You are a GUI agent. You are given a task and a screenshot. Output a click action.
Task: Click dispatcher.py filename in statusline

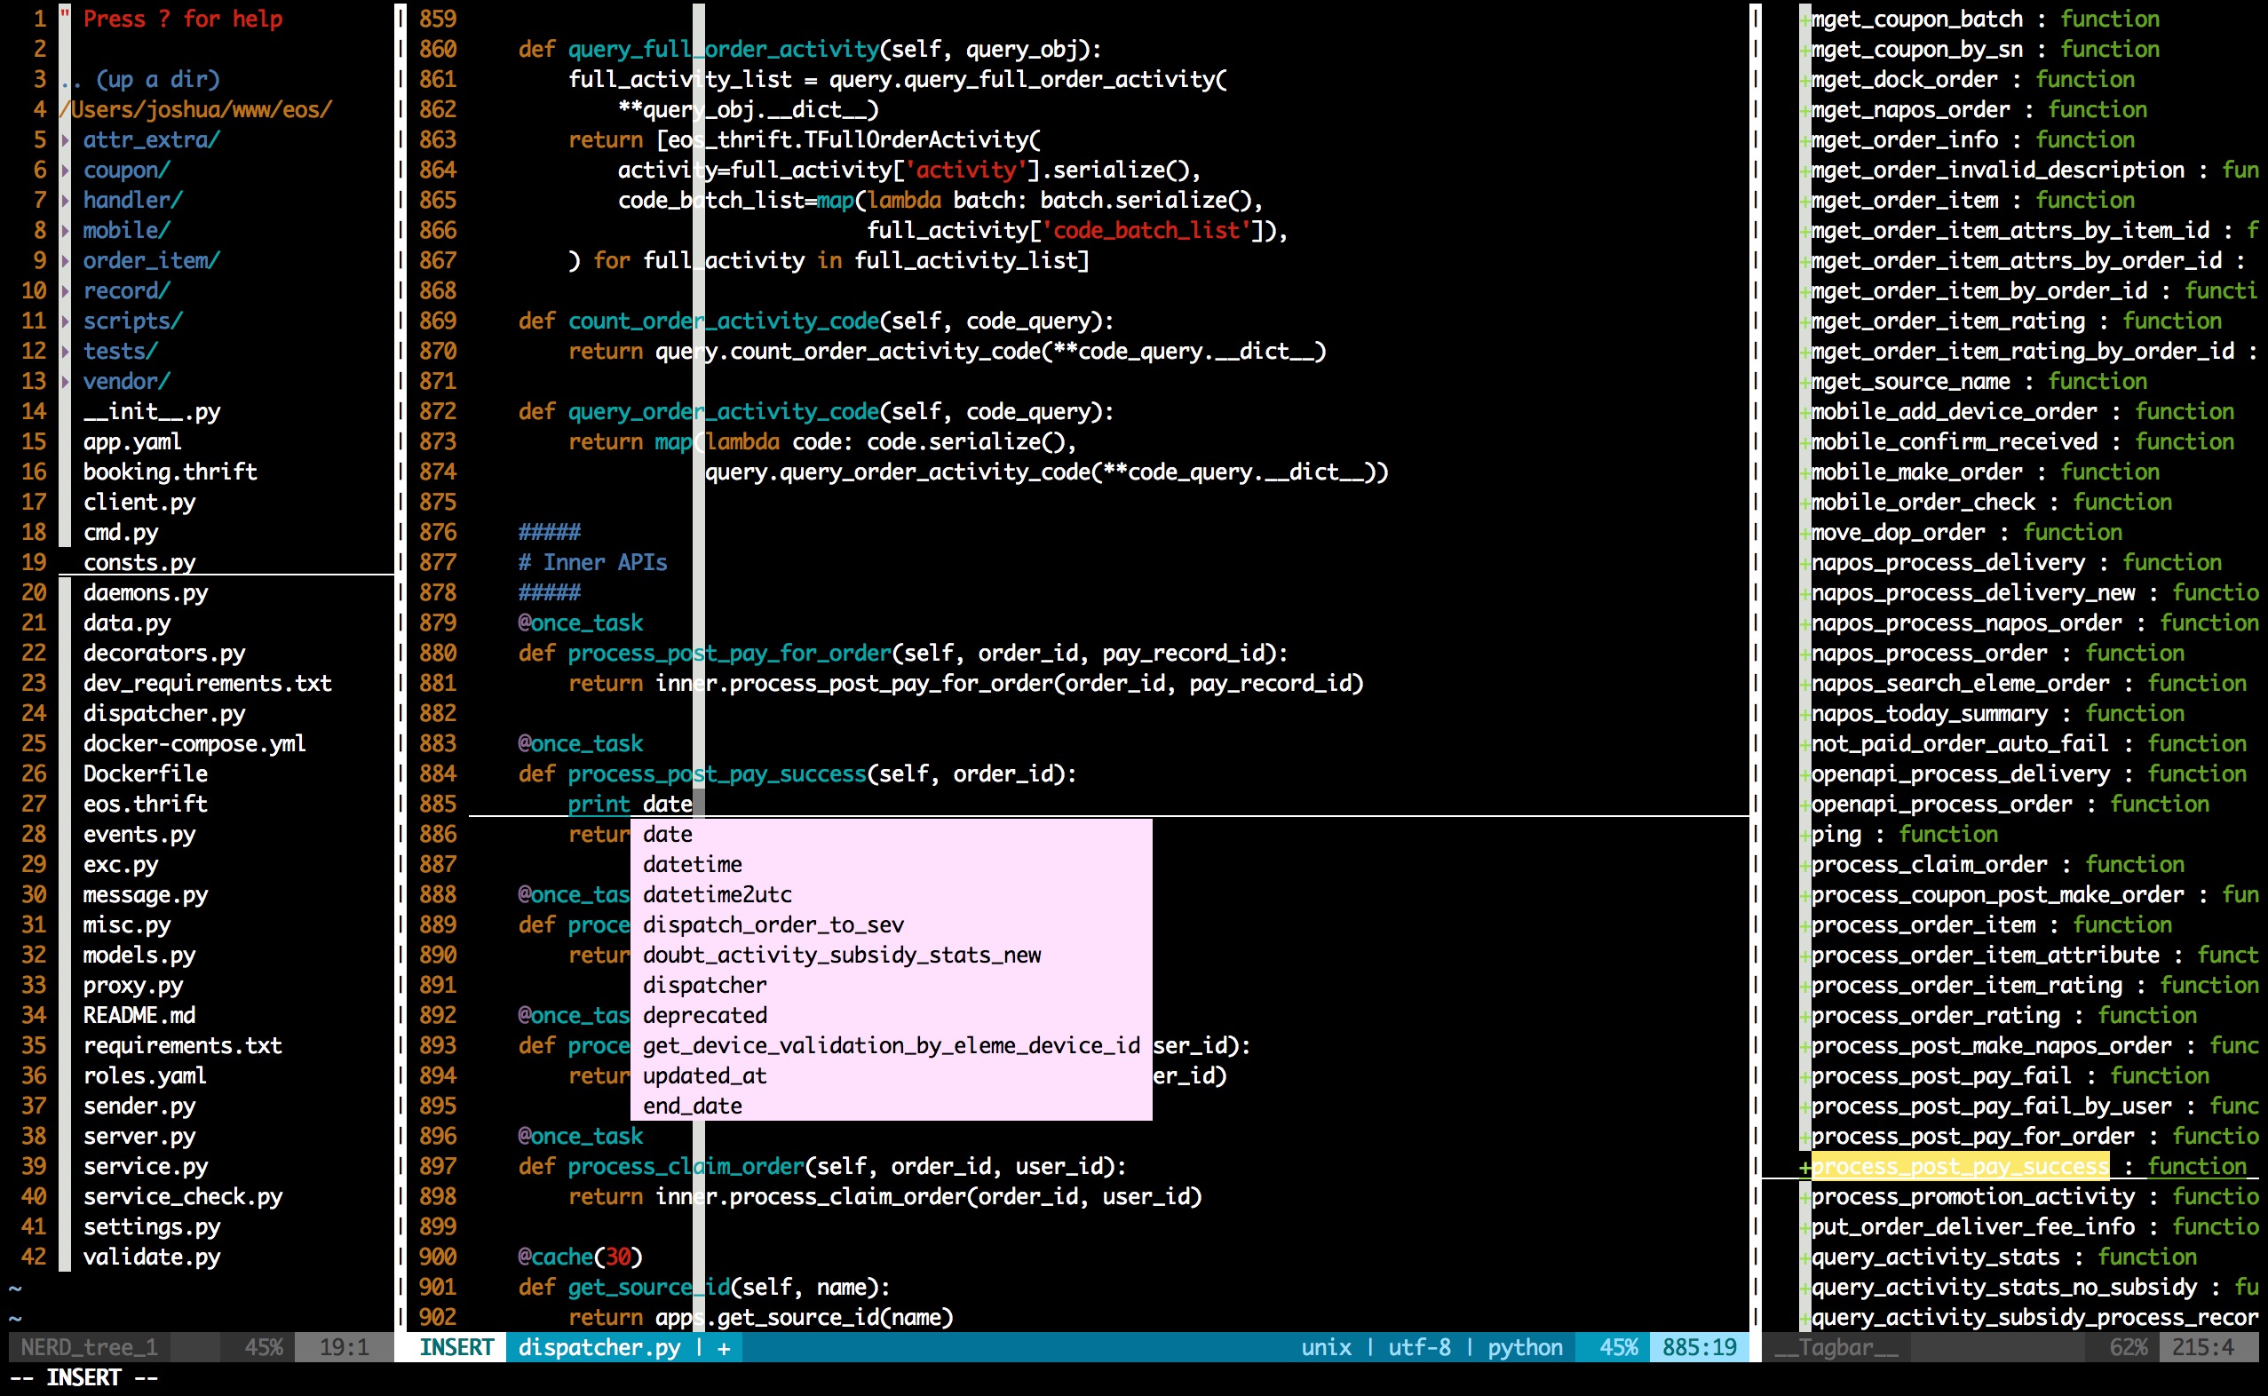(x=599, y=1348)
